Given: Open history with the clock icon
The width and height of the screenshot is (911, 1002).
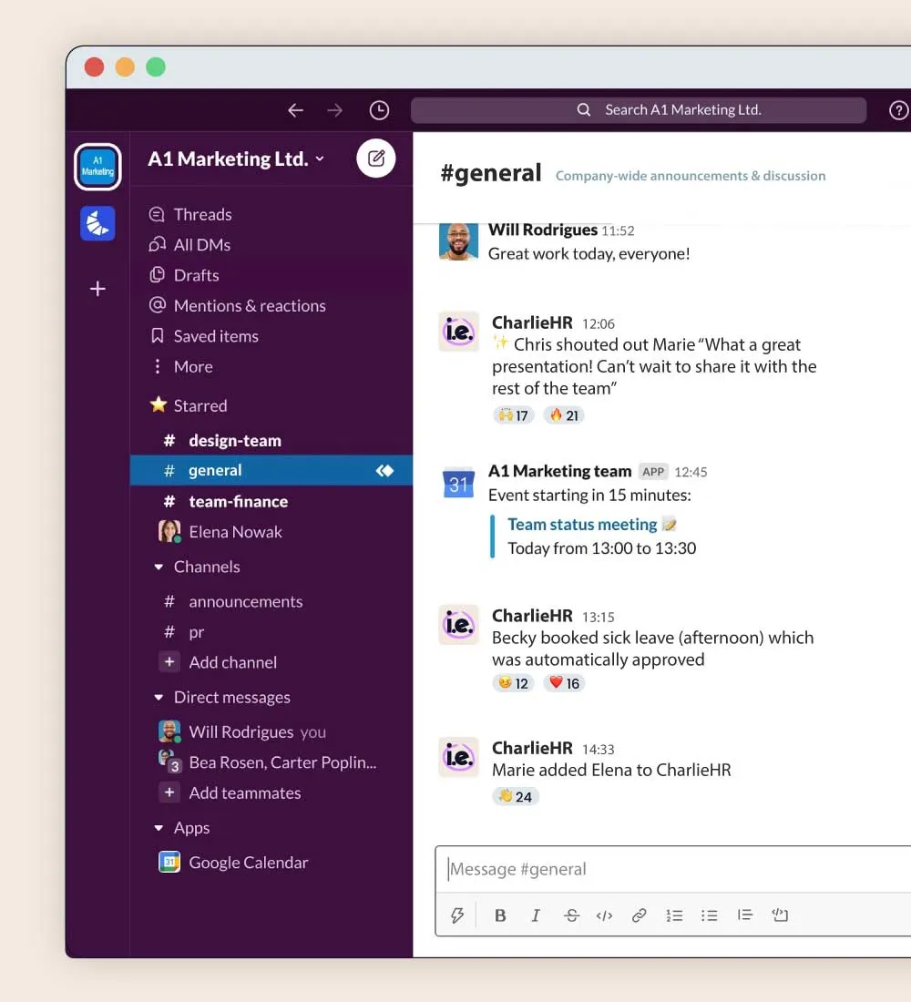Looking at the screenshot, I should pos(379,110).
